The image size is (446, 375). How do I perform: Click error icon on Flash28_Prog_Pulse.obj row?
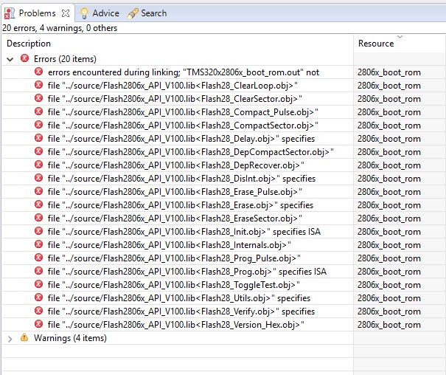coord(38,258)
